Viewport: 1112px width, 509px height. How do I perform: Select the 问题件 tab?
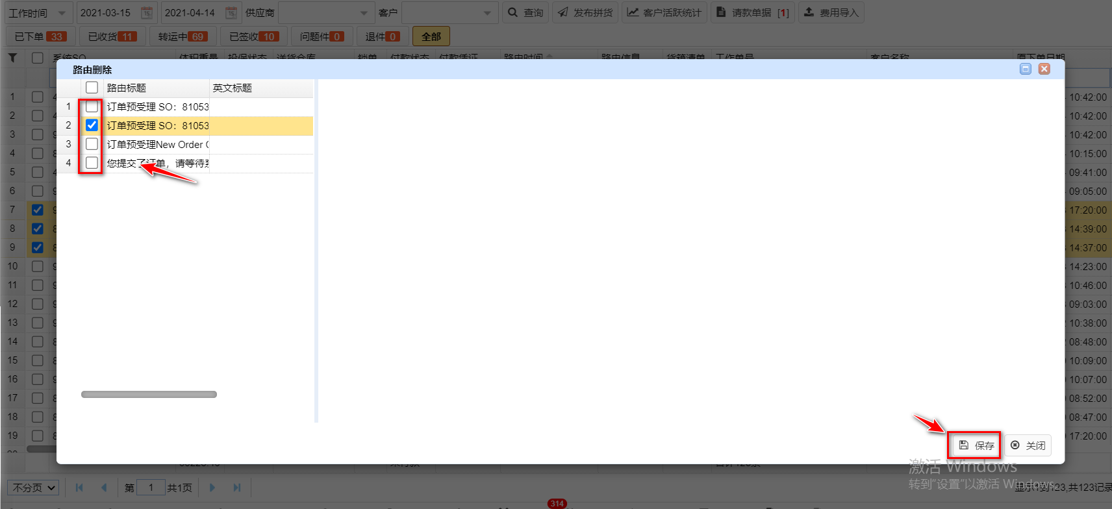point(322,36)
